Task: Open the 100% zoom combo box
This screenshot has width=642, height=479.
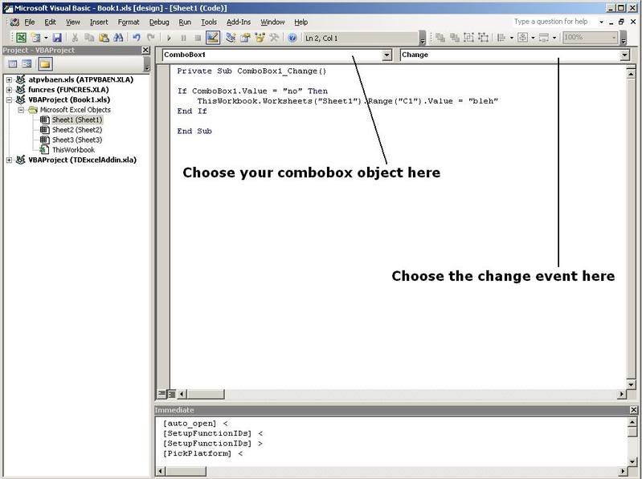Action: (590, 38)
